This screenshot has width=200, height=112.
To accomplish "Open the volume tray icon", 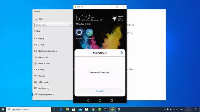I will (x=177, y=109).
